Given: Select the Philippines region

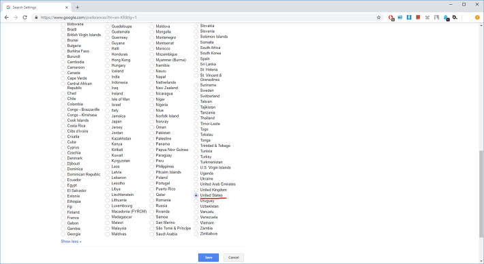Looking at the screenshot, I should click(151, 167).
